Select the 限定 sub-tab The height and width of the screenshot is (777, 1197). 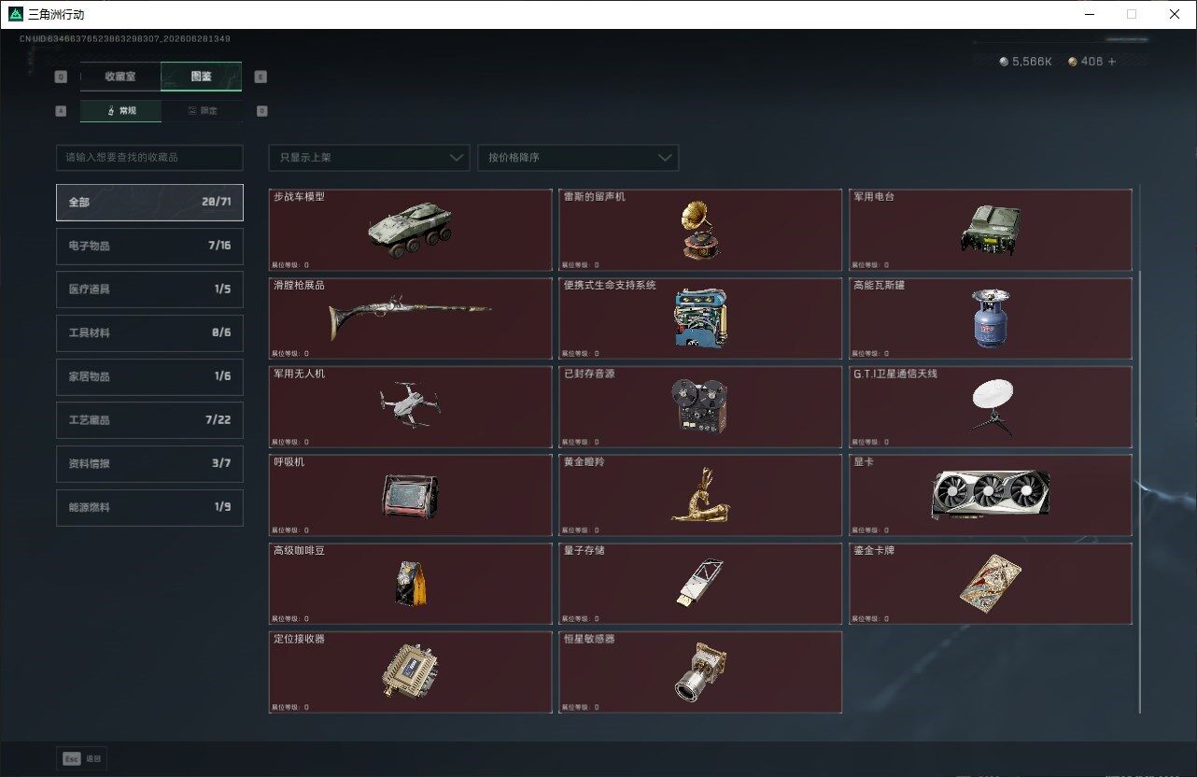click(202, 110)
